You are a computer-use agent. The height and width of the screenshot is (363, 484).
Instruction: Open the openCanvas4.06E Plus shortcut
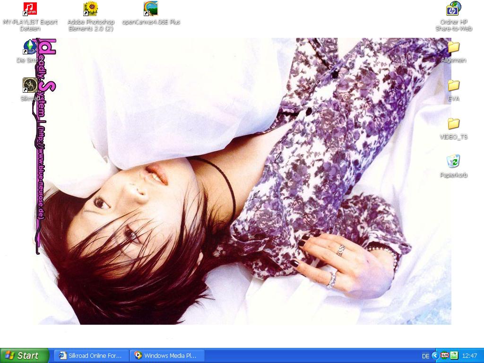click(151, 9)
